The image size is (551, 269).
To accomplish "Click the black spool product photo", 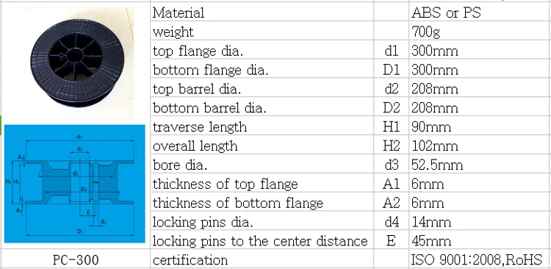I will point(76,62).
